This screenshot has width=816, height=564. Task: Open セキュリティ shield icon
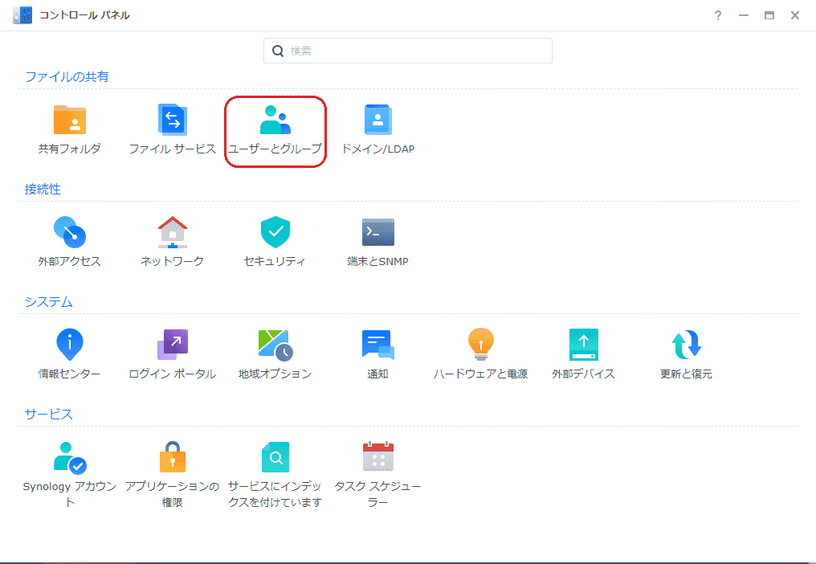[275, 232]
